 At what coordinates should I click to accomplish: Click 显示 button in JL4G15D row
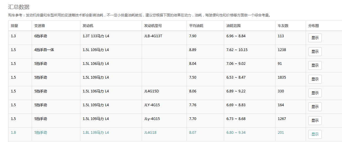point(315,93)
